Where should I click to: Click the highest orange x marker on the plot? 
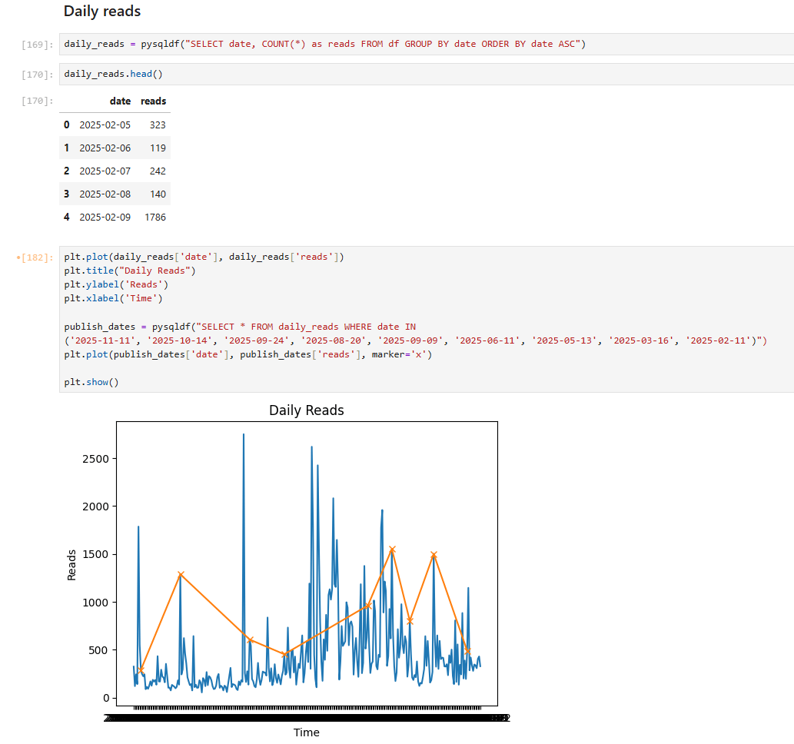[392, 550]
